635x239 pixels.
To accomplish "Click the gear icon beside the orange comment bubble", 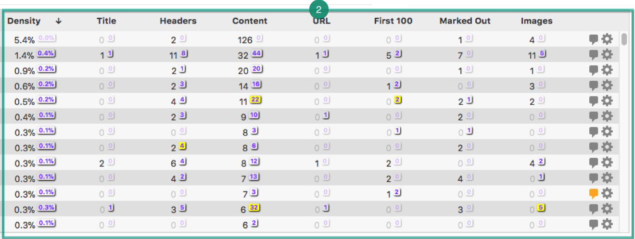I will (x=607, y=193).
